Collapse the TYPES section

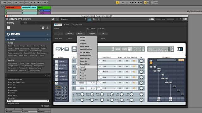[x=7, y=43]
